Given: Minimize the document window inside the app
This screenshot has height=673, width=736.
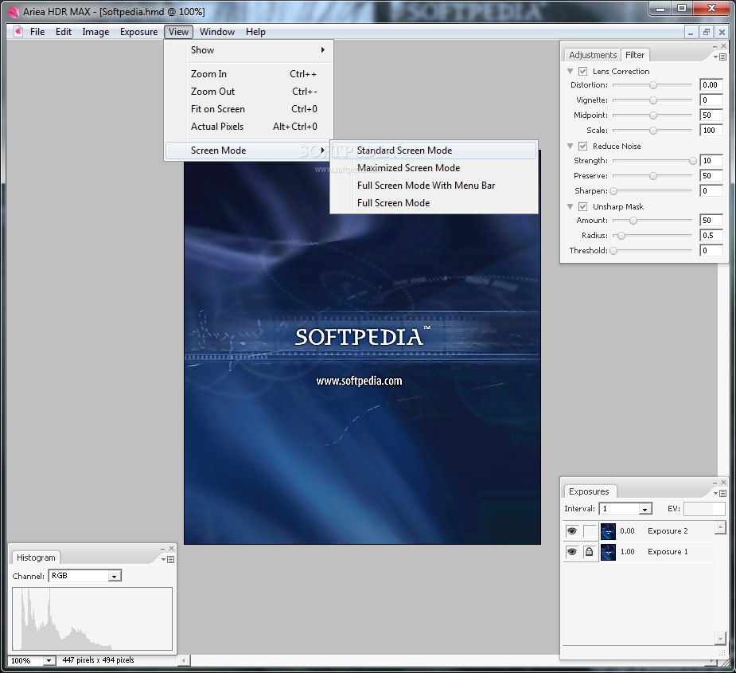Looking at the screenshot, I should click(x=690, y=32).
